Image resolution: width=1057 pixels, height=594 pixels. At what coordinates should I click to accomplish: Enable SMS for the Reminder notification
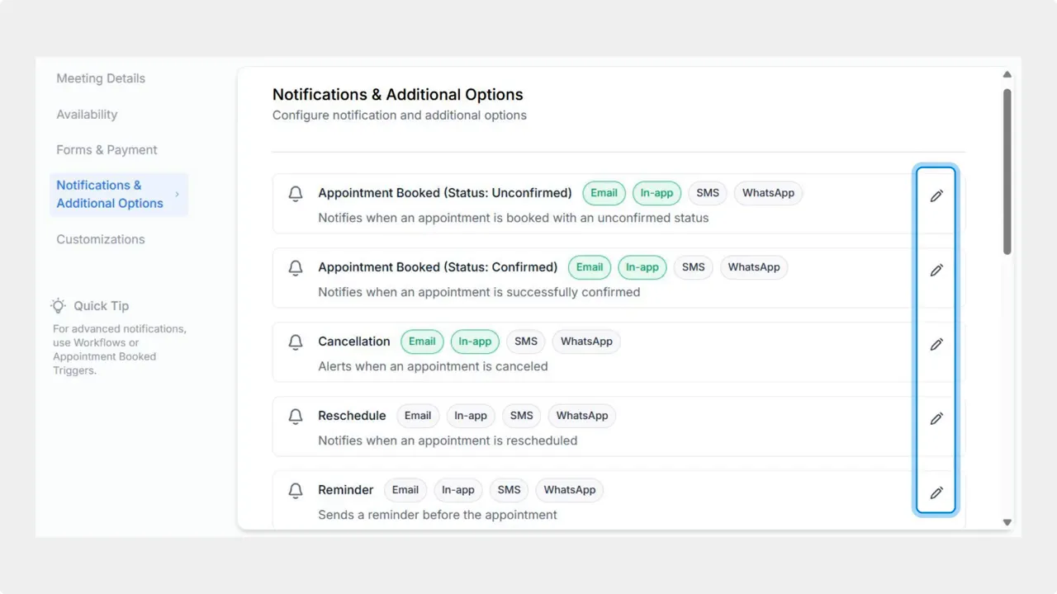[x=508, y=489]
